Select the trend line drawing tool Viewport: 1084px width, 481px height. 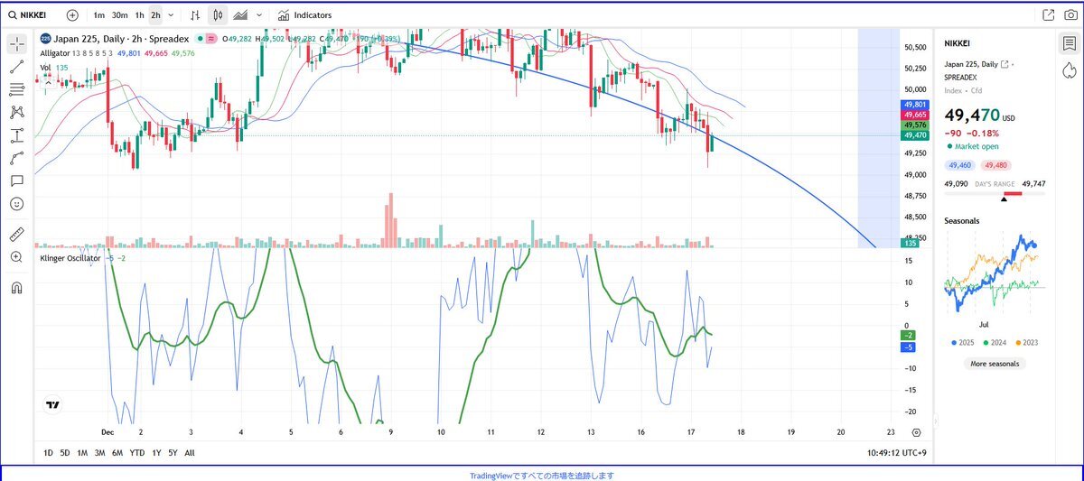pos(16,67)
